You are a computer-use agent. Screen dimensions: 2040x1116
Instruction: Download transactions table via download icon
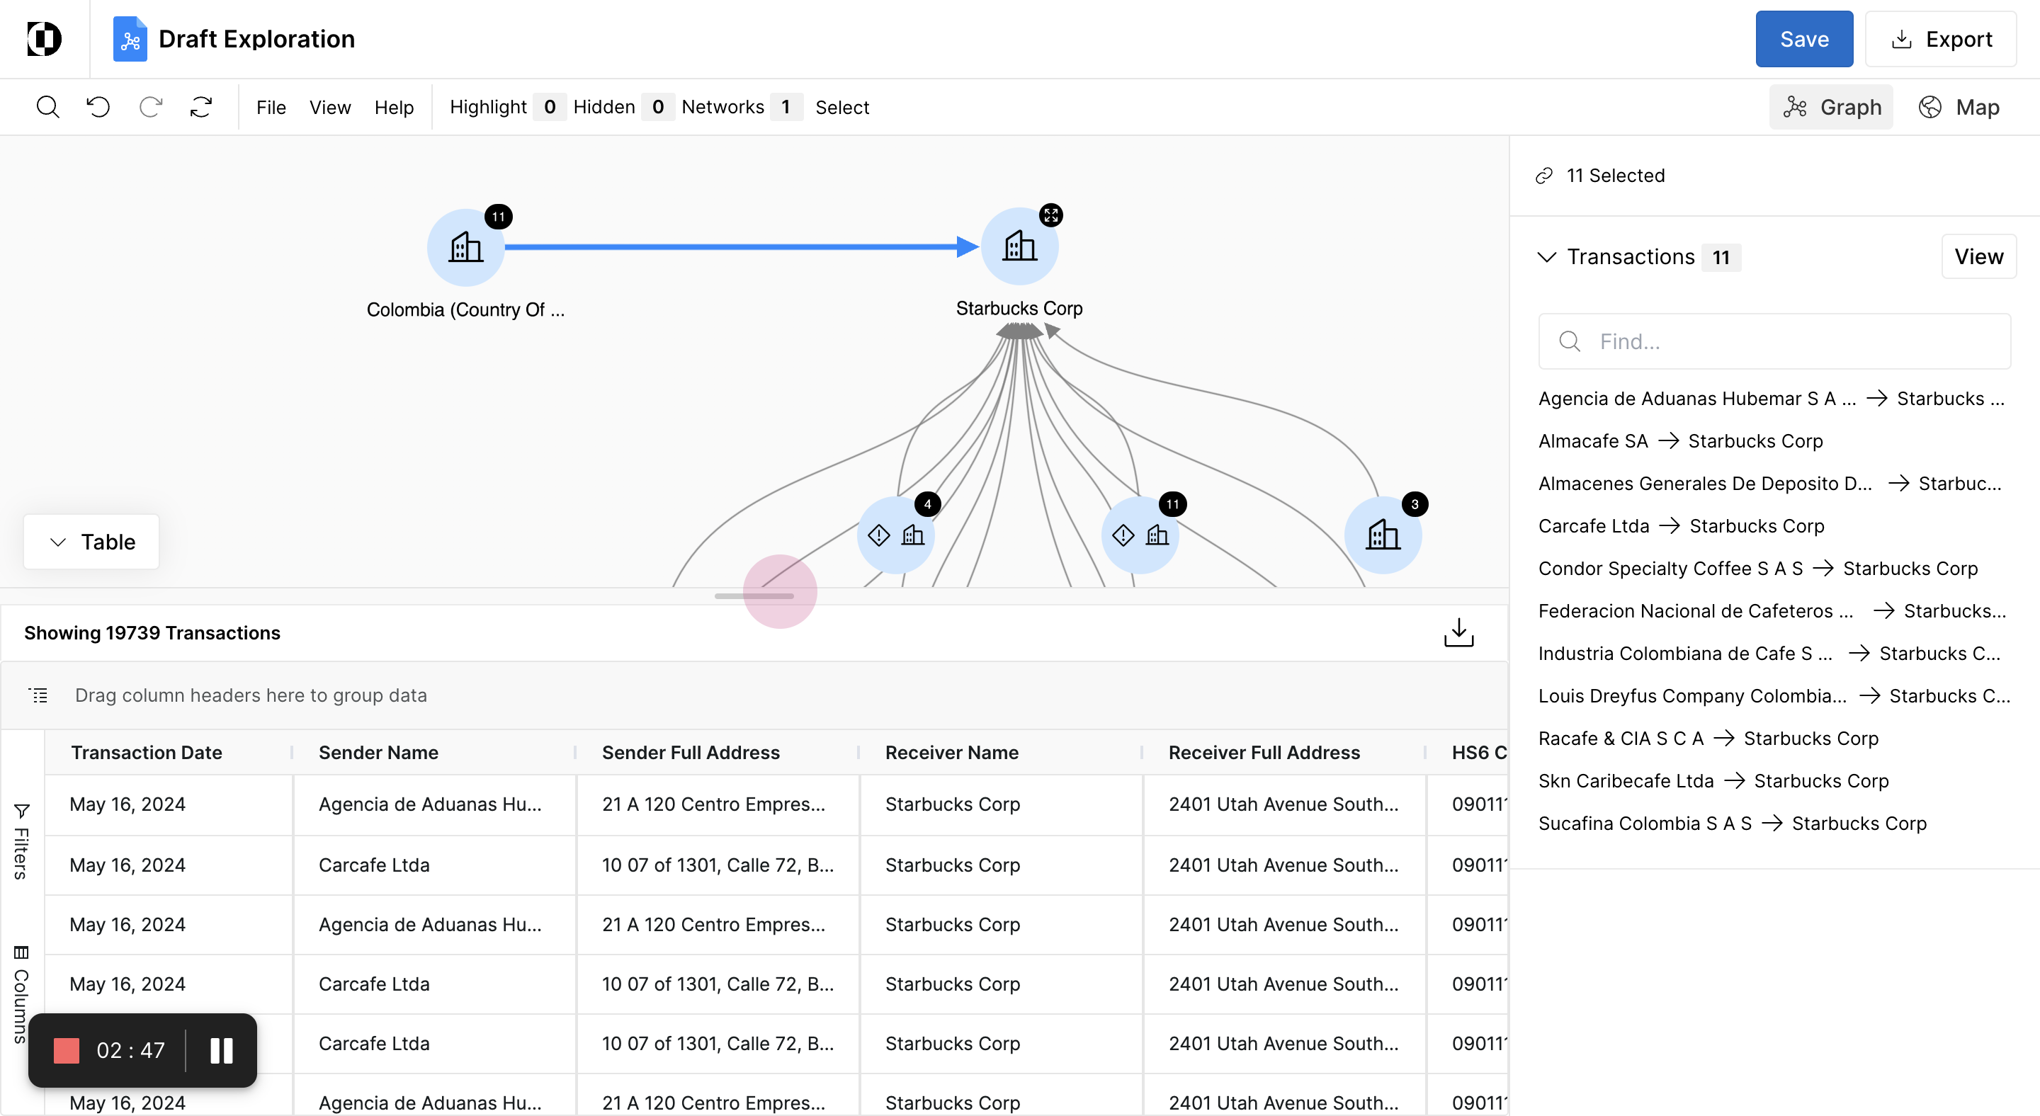coord(1458,632)
